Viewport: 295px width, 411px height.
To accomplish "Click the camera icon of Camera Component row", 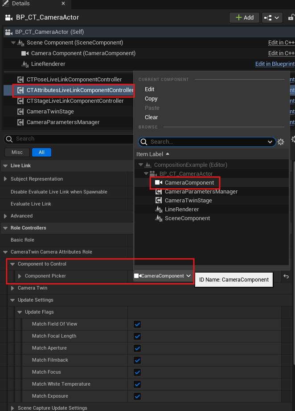I will [x=24, y=53].
